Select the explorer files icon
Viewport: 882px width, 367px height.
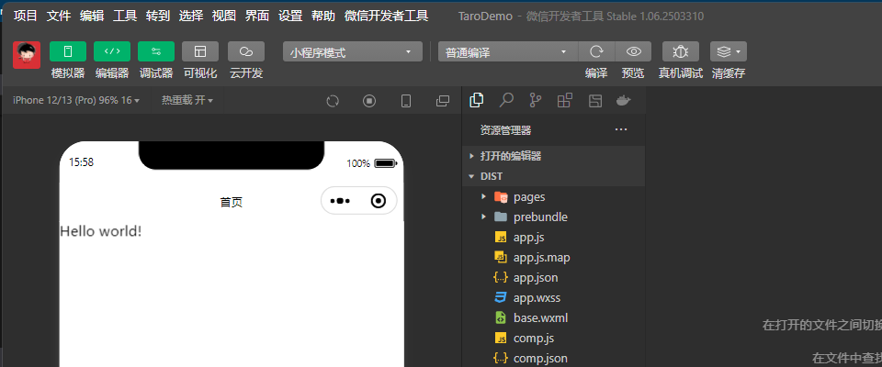(477, 100)
